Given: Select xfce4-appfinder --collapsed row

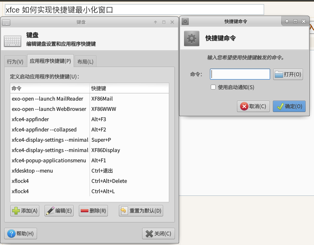Looking at the screenshot, I should tap(90, 130).
